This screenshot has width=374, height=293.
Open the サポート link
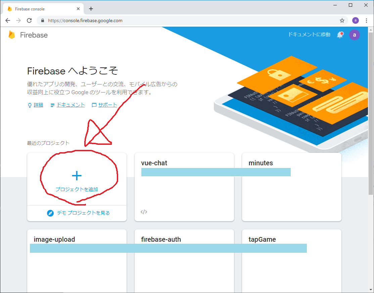107,105
